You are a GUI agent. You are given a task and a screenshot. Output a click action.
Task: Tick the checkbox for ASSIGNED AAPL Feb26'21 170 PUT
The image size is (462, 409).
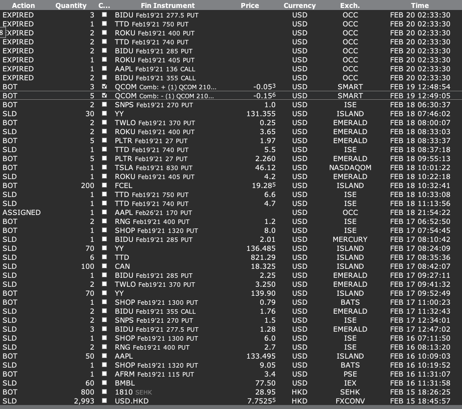104,212
